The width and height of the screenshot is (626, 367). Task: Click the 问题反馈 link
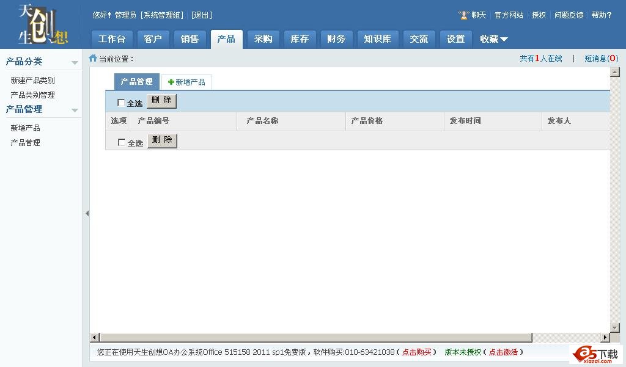pyautogui.click(x=569, y=15)
